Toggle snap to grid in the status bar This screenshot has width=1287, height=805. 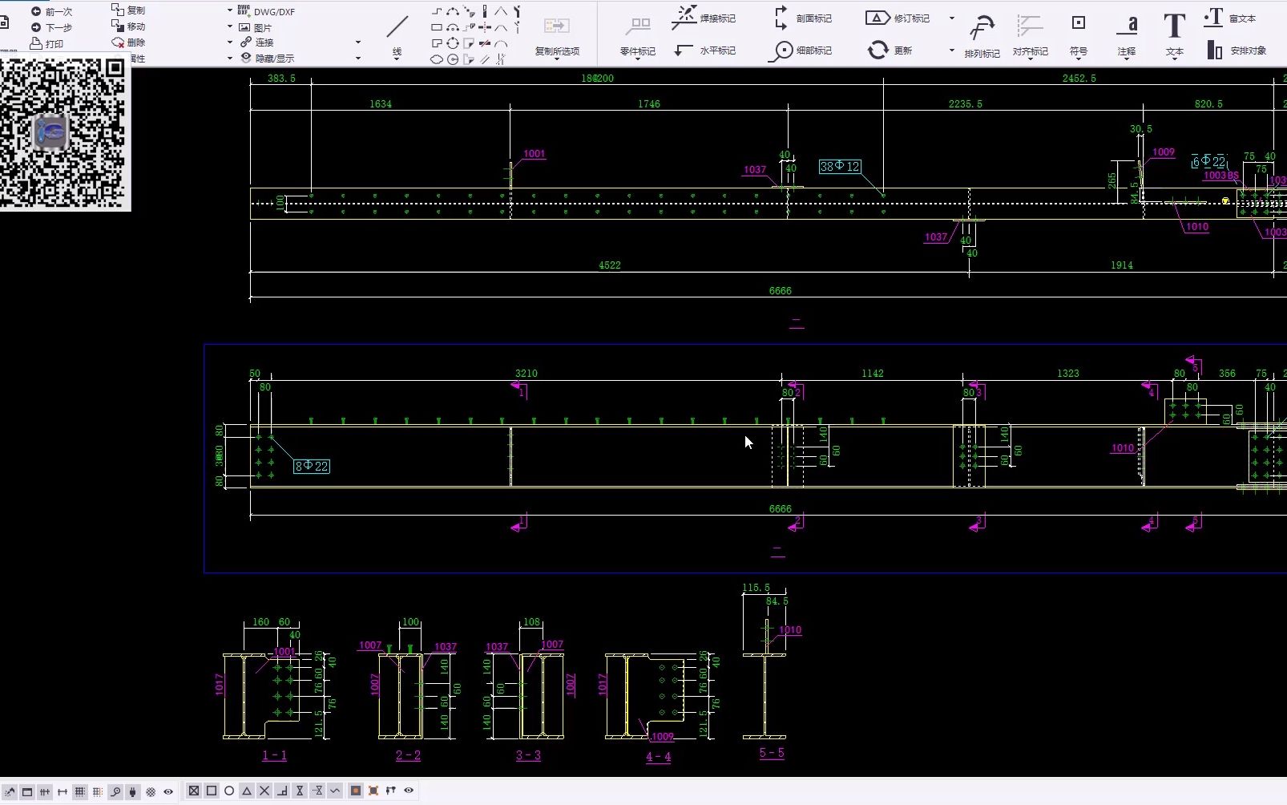click(x=80, y=792)
